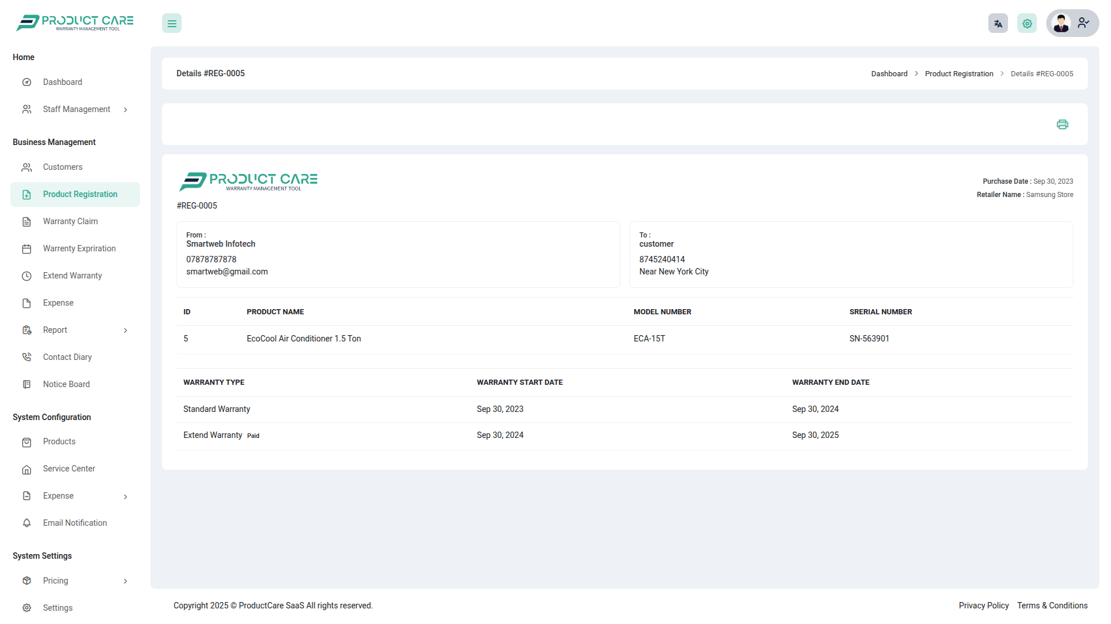Open the Privacy Policy footer link
Viewport: 1111px width, 624px height.
point(983,606)
